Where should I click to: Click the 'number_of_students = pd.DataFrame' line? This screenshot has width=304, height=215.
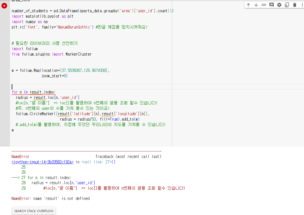[93, 11]
